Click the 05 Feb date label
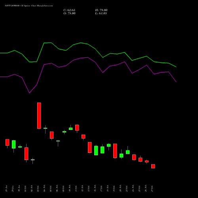 [x=51, y=188]
